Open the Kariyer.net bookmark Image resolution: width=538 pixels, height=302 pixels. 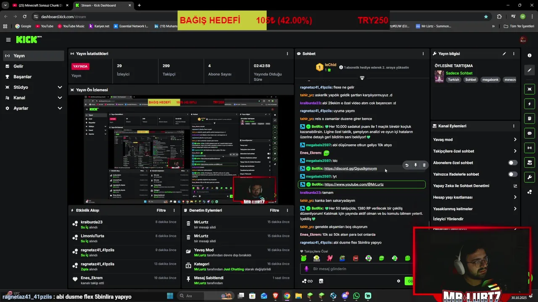(x=98, y=26)
